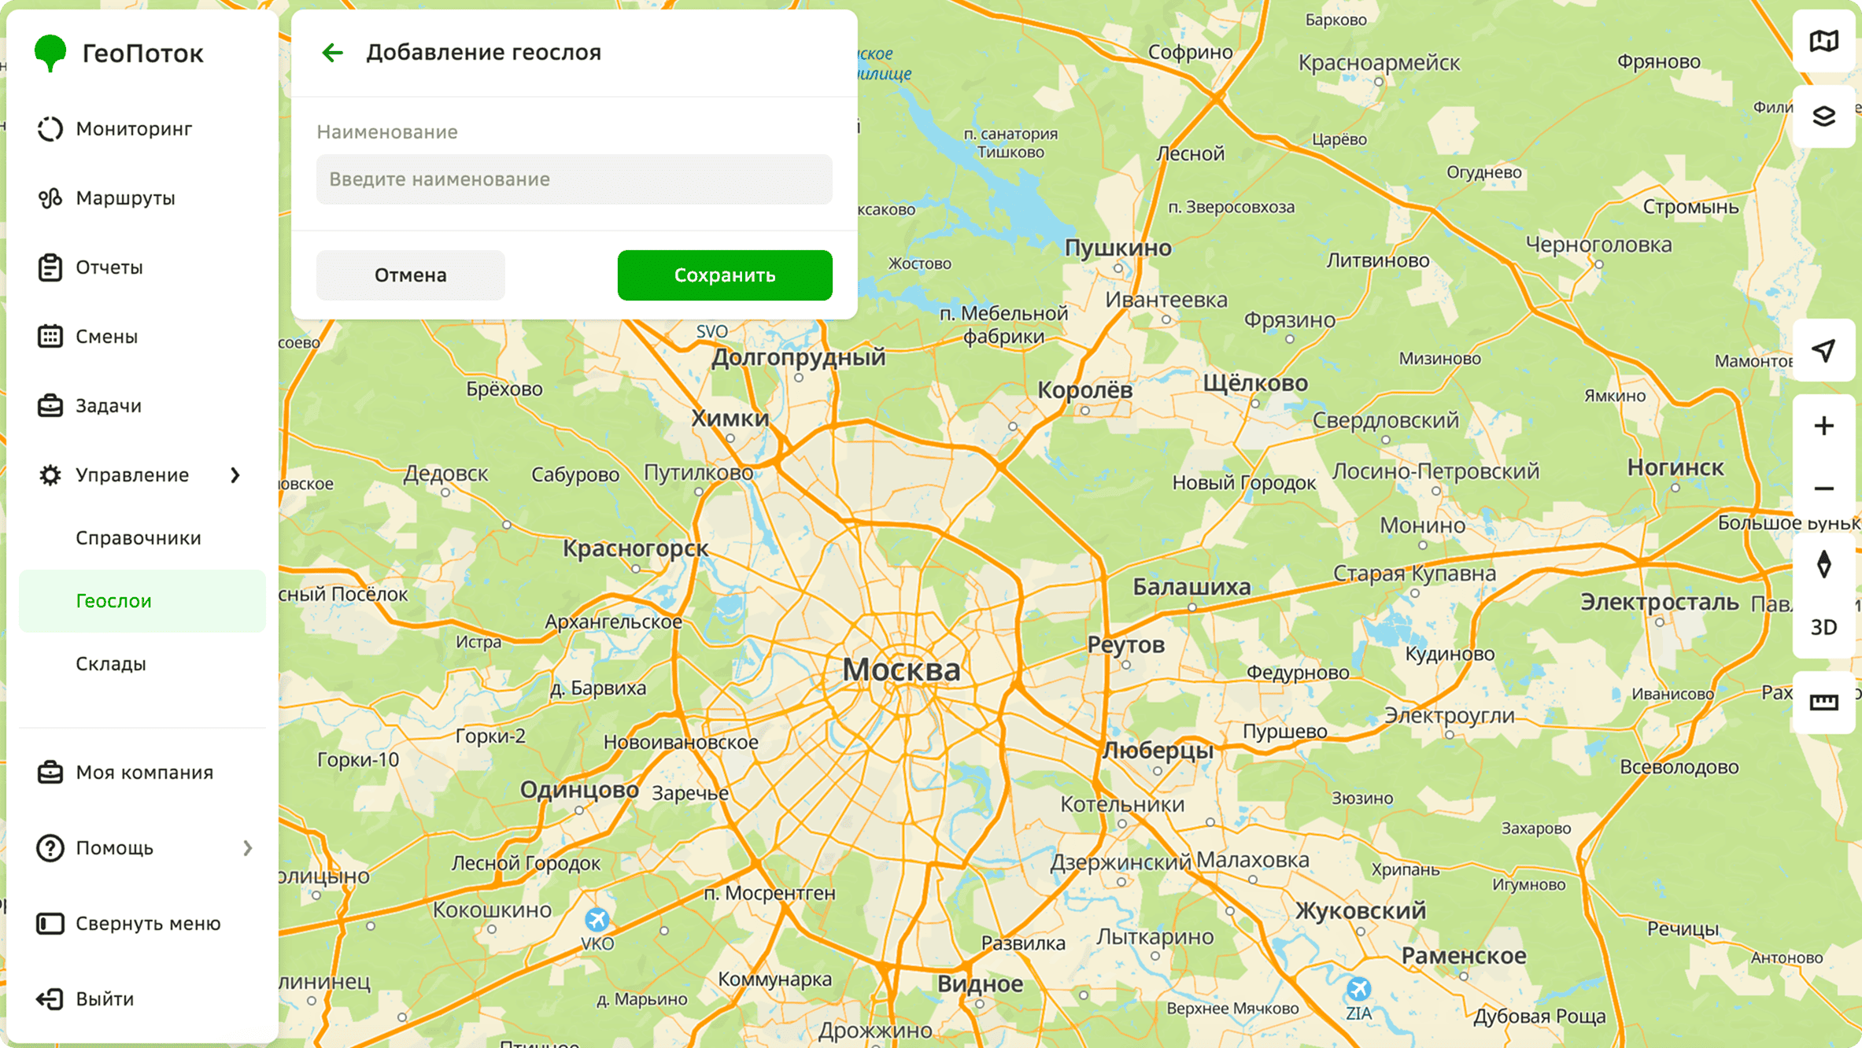Click the Отмена button
This screenshot has width=1862, height=1048.
(x=410, y=275)
